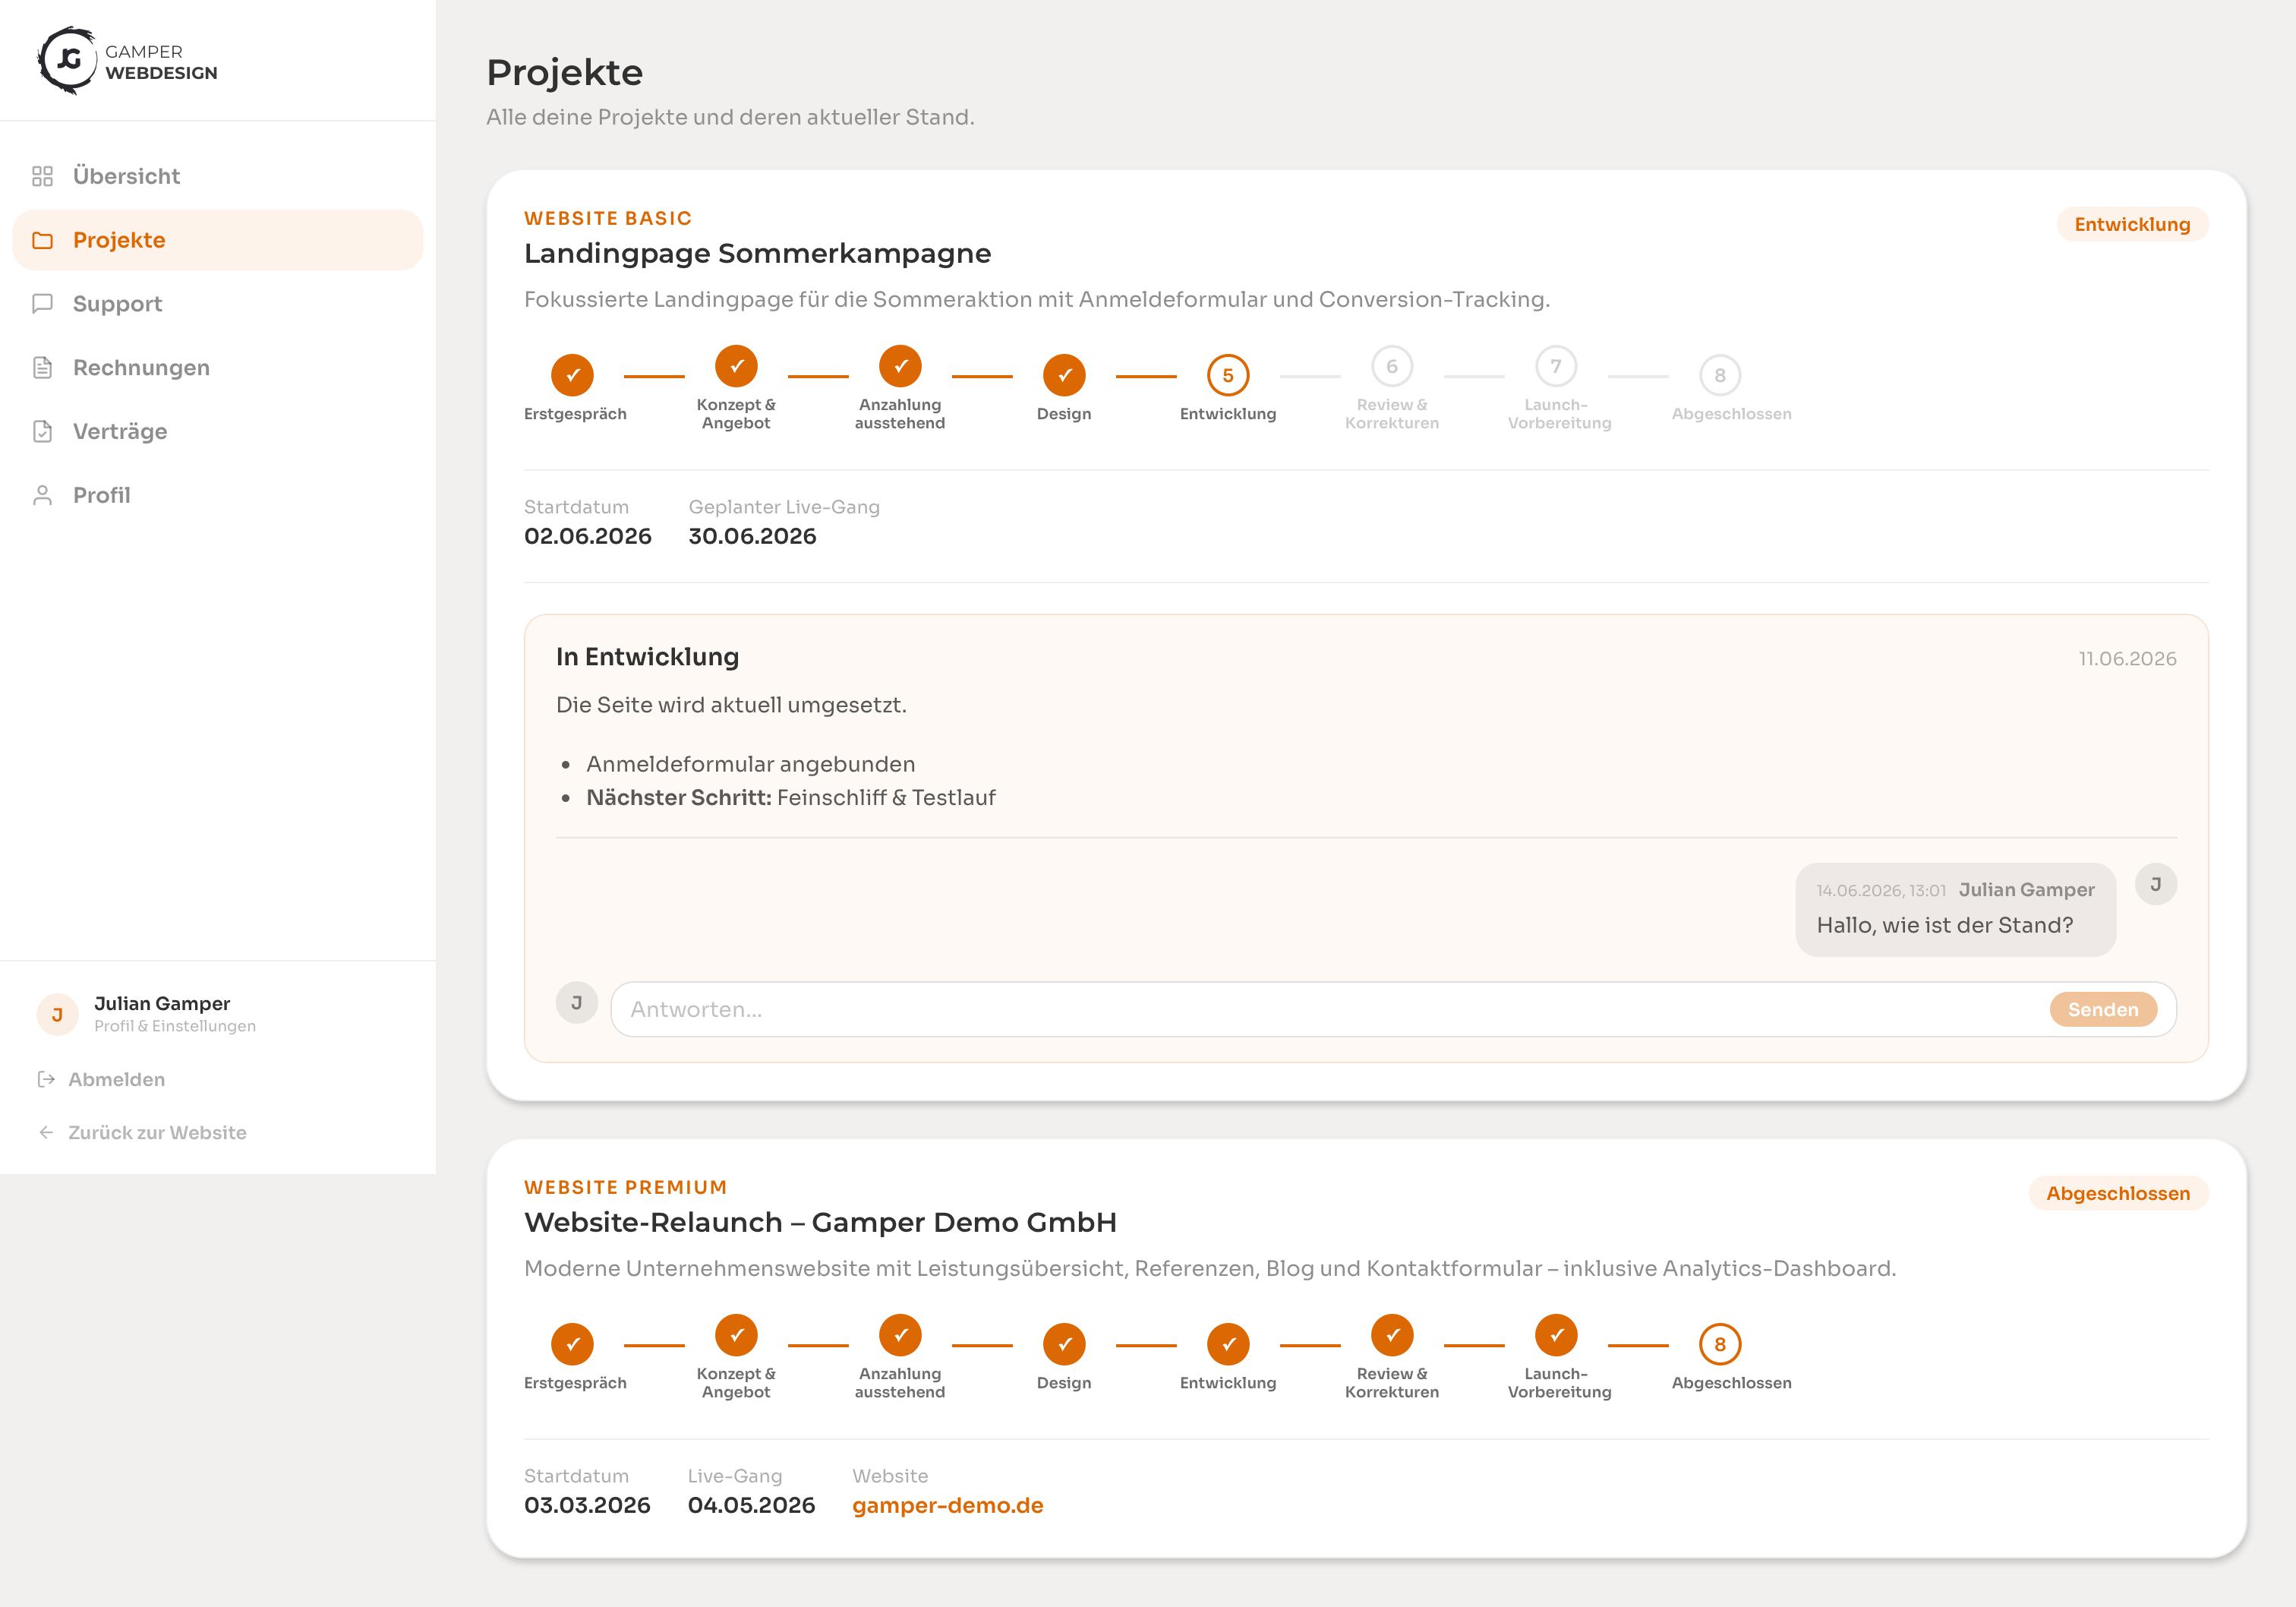Open the gamper-demo.de website link
The height and width of the screenshot is (1607, 2296).
coord(947,1505)
